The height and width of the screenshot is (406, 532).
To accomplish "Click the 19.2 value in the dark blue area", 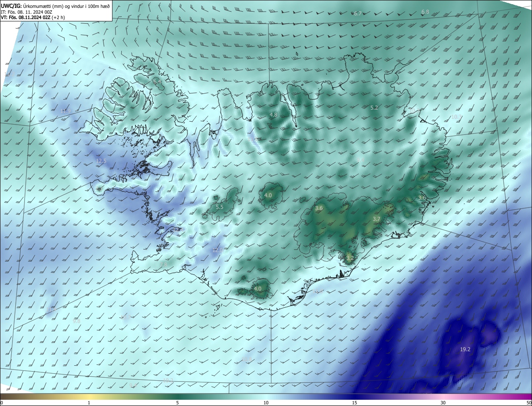I will [465, 350].
